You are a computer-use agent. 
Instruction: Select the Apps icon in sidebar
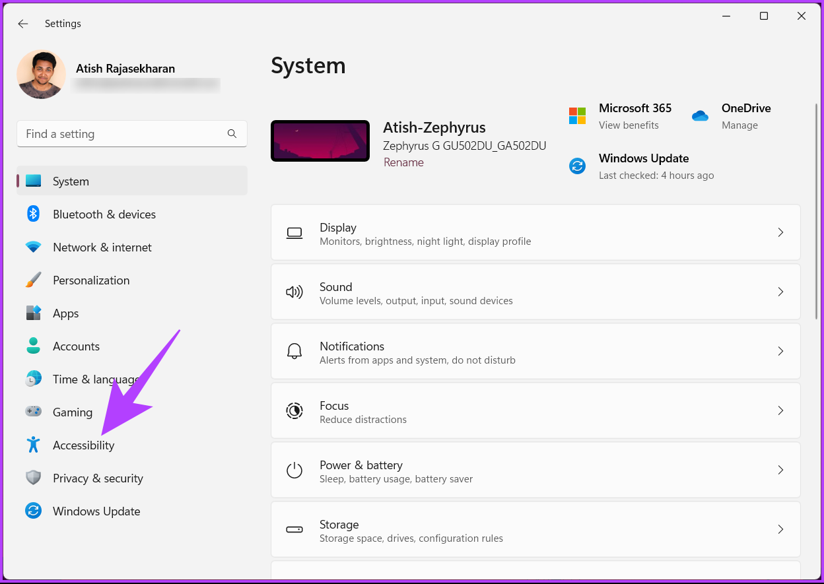tap(33, 313)
